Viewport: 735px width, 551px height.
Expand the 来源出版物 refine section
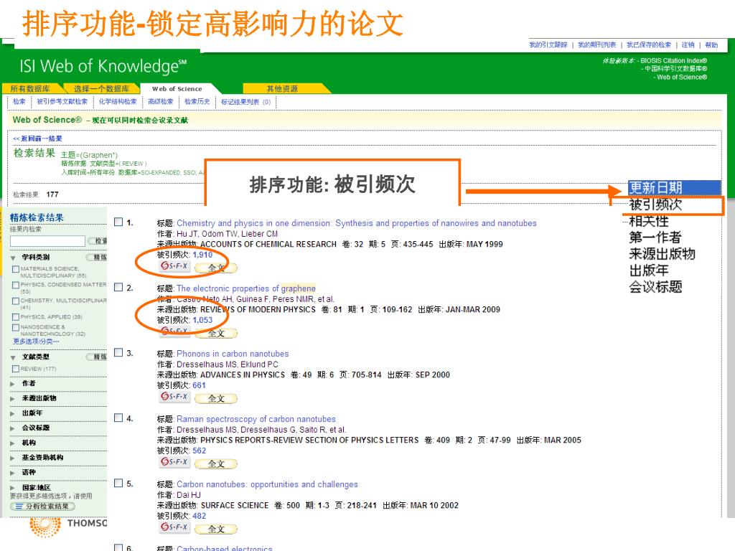[13, 399]
